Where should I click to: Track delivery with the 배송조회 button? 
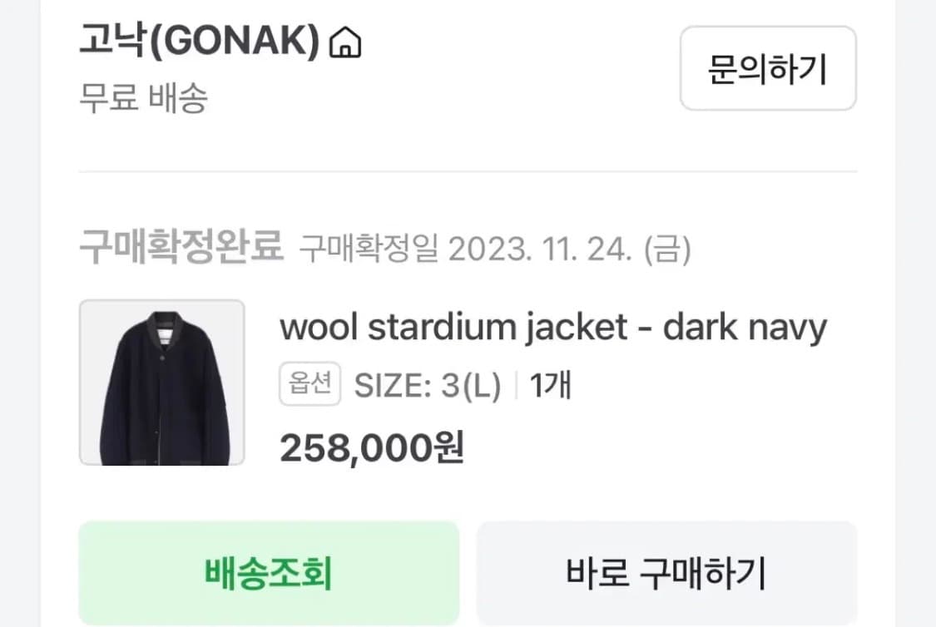click(269, 573)
